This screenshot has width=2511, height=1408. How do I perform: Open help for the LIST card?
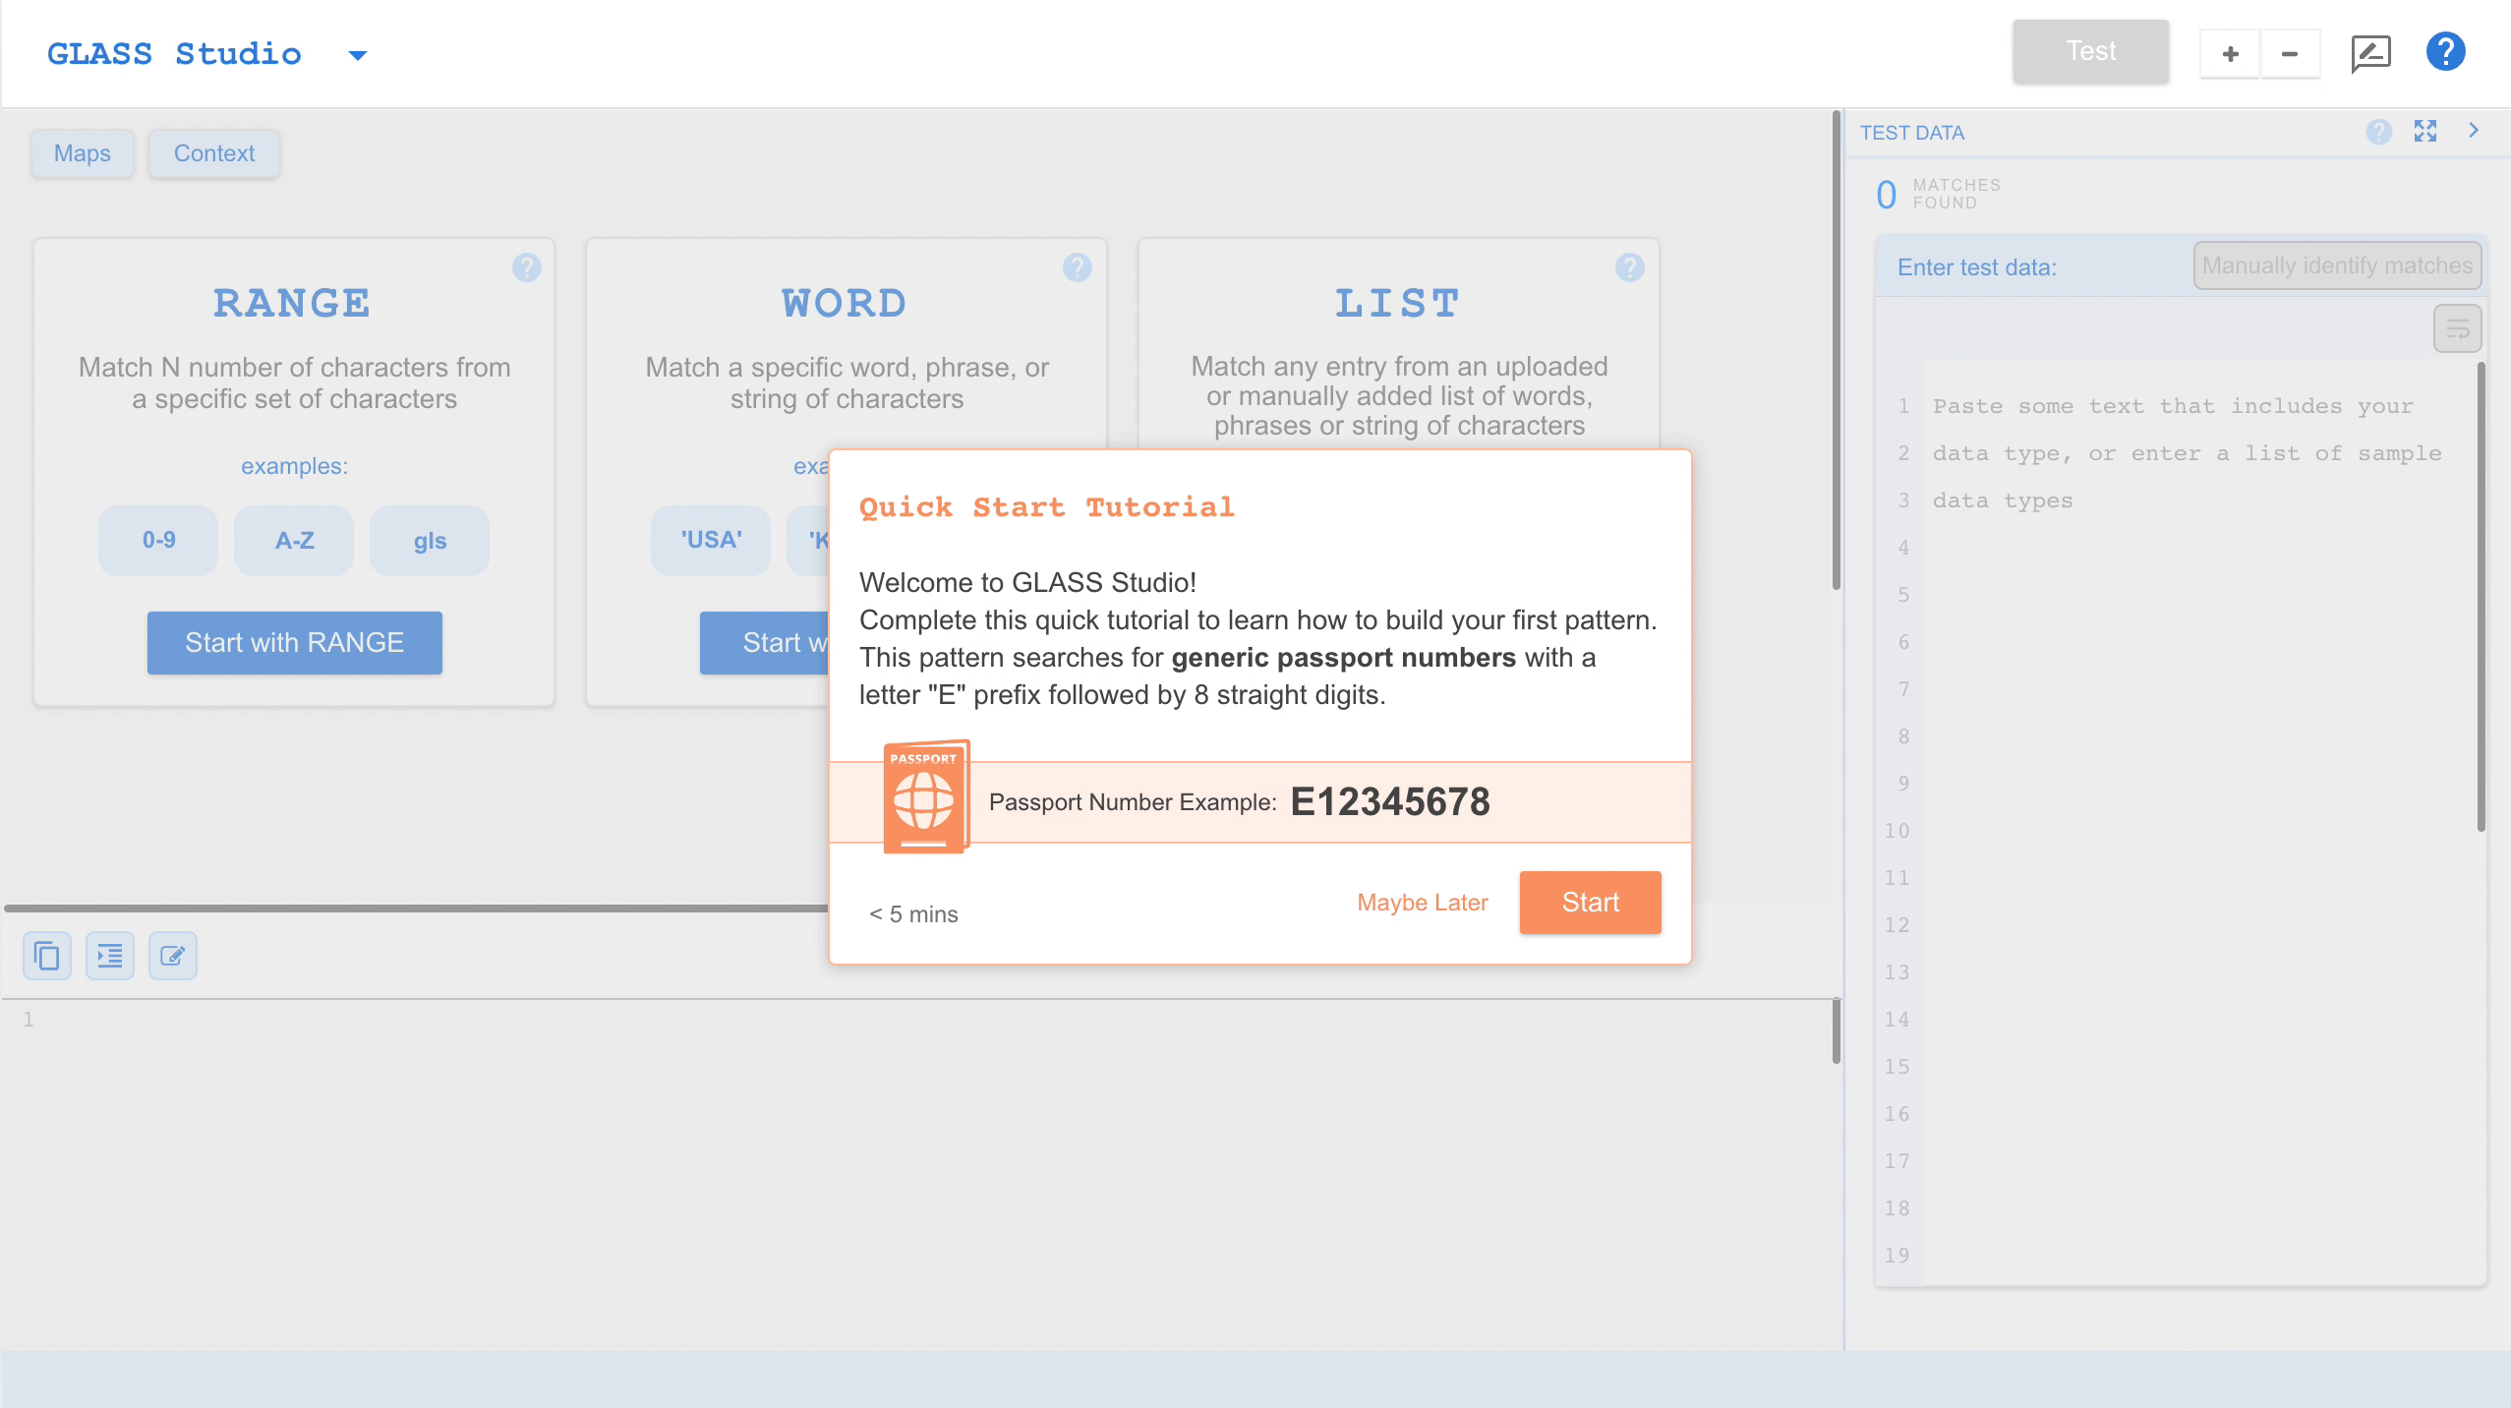click(1630, 267)
